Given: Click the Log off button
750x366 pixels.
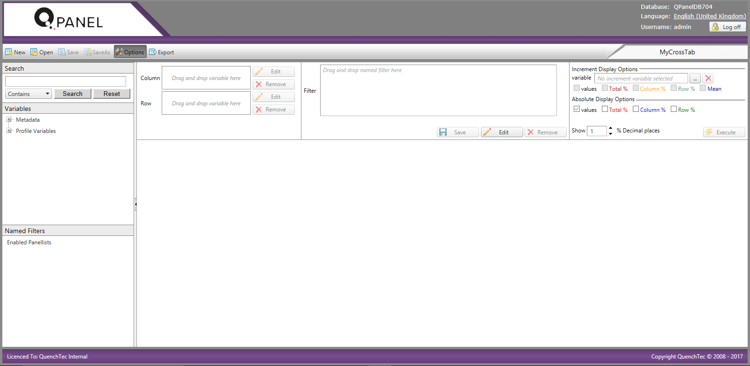Looking at the screenshot, I should (x=727, y=27).
